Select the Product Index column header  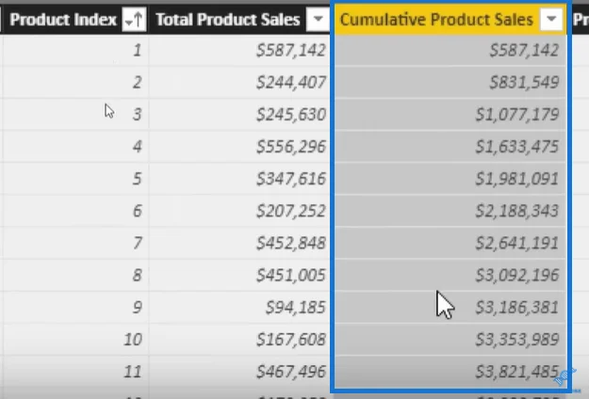coord(75,19)
